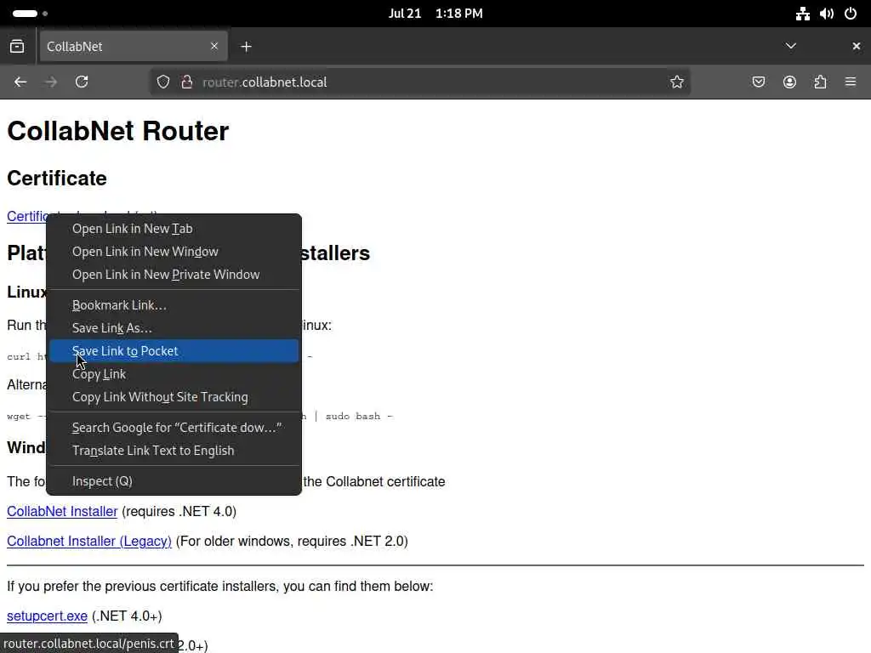Click the forward navigation arrow
This screenshot has width=871, height=653.
click(51, 82)
